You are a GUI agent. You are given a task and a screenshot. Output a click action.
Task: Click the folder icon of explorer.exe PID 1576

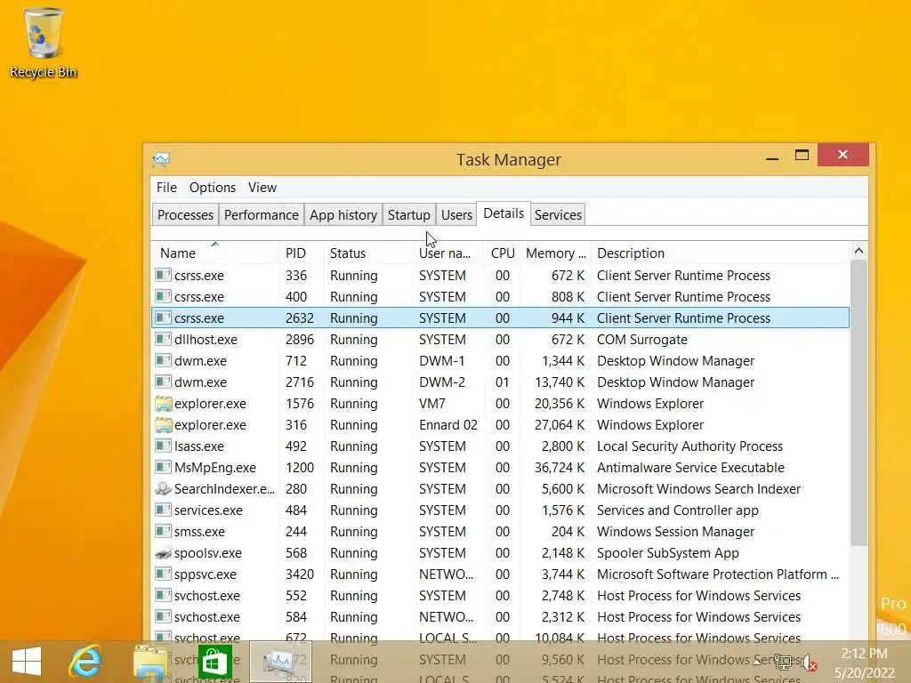[164, 403]
